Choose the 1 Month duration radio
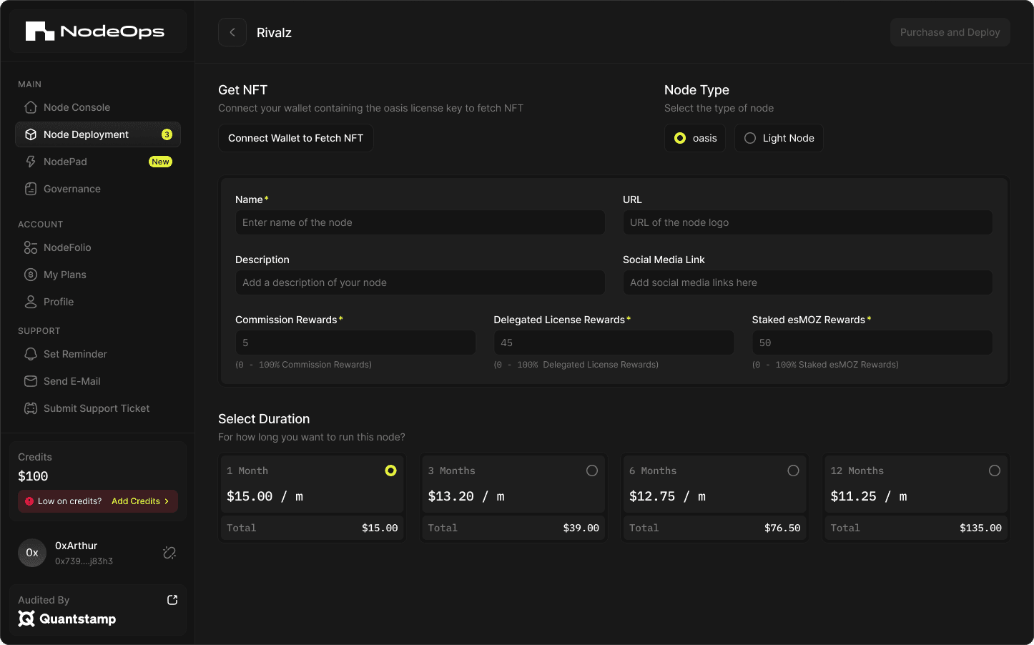Image resolution: width=1034 pixels, height=645 pixels. pyautogui.click(x=390, y=471)
